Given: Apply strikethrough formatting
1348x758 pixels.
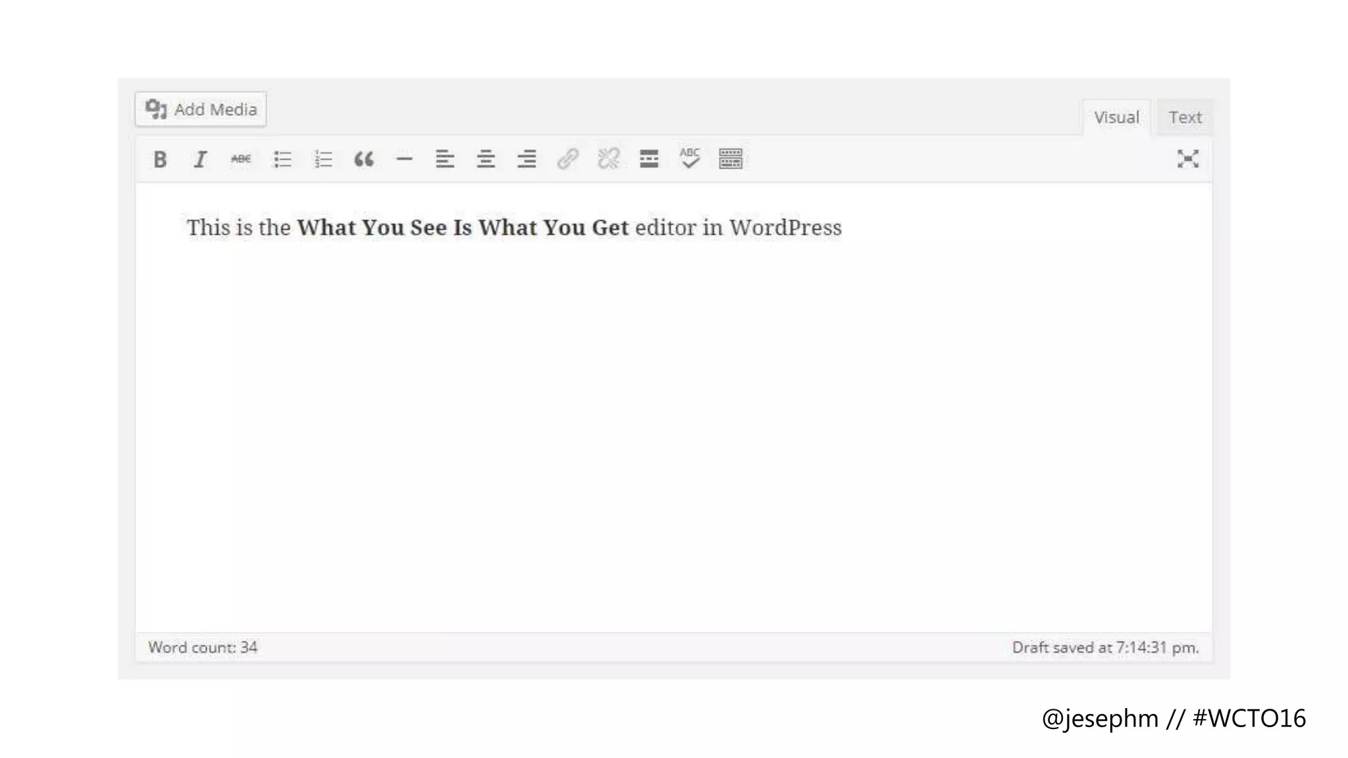Looking at the screenshot, I should [241, 159].
